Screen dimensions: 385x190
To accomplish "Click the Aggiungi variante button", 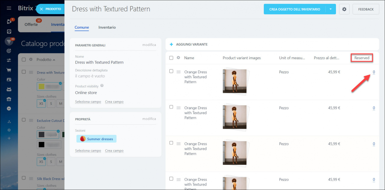I will pyautogui.click(x=189, y=44).
